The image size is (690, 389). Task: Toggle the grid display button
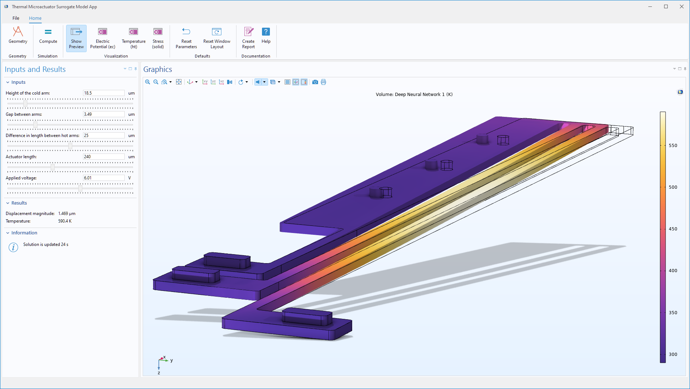(287, 82)
